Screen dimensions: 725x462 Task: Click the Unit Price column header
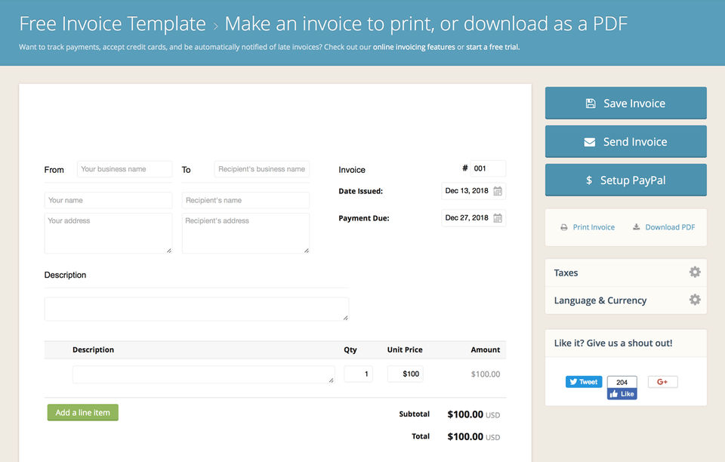coord(405,350)
